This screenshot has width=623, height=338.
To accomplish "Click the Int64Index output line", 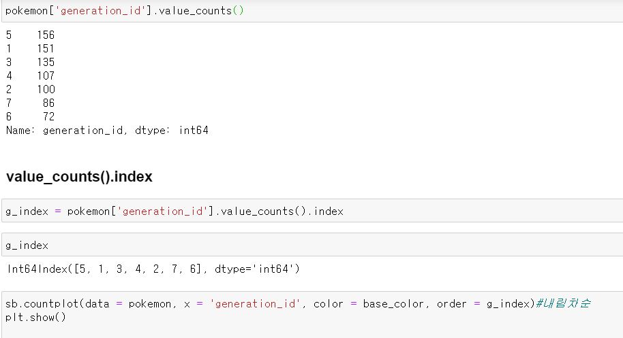I will click(153, 269).
